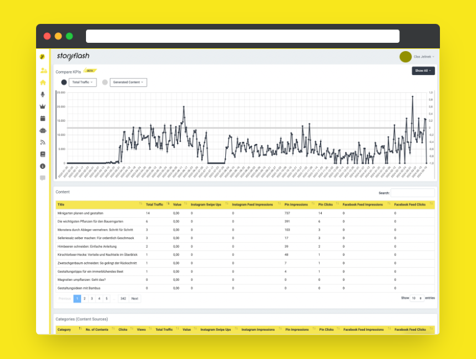The width and height of the screenshot is (476, 359).
Task: Open the robot icon in sidebar
Action: (x=43, y=131)
